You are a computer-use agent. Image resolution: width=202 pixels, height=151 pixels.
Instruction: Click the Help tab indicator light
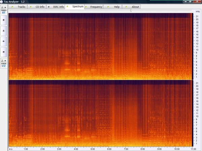pyautogui.click(x=108, y=7)
